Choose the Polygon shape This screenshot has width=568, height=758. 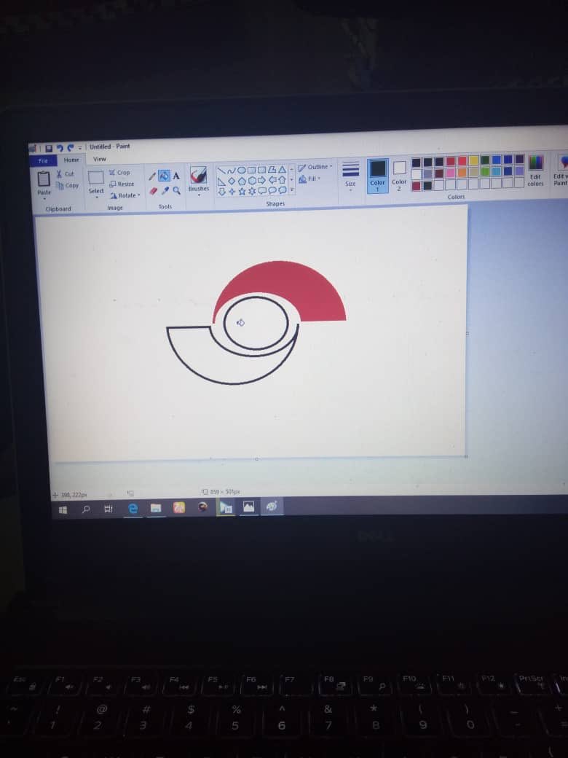click(272, 170)
